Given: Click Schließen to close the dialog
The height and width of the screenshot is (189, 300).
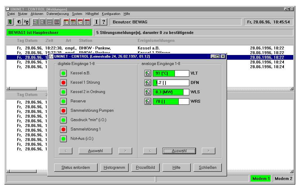Looking at the screenshot, I should click(208, 167).
